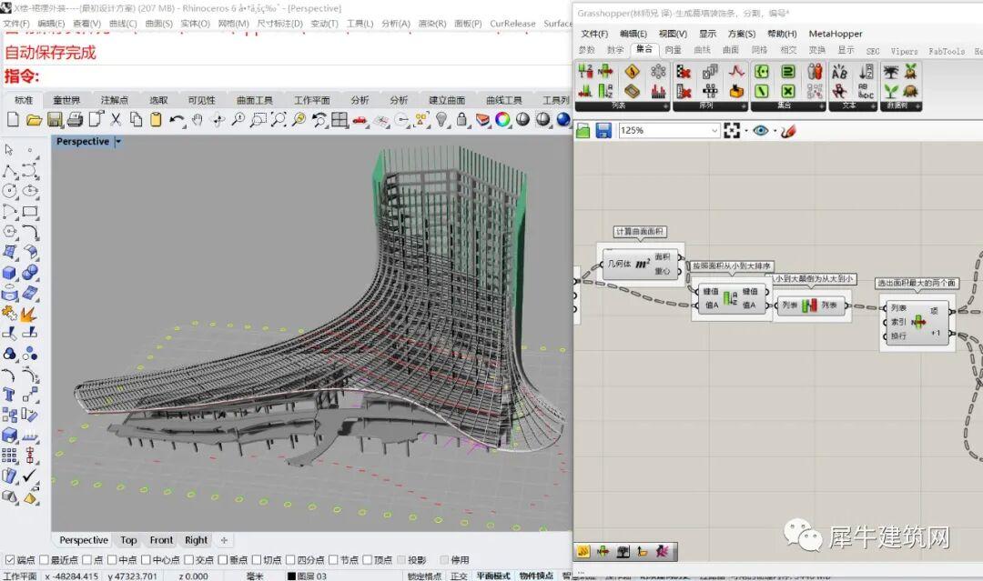Click the New file icon in Rhino toolbar
The height and width of the screenshot is (581, 983).
click(x=13, y=119)
